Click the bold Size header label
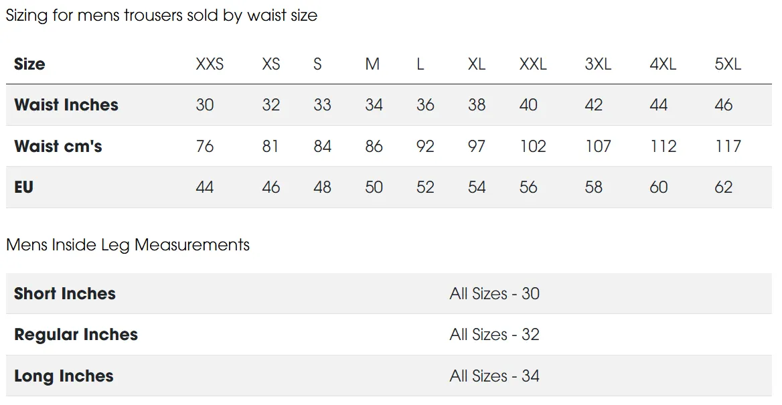The width and height of the screenshot is (782, 405). (x=29, y=64)
